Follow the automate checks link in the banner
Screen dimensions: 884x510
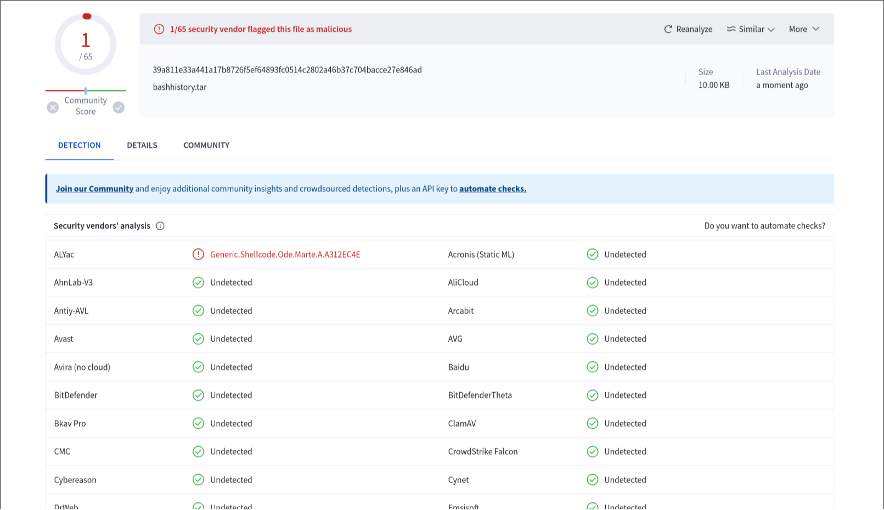(x=492, y=189)
